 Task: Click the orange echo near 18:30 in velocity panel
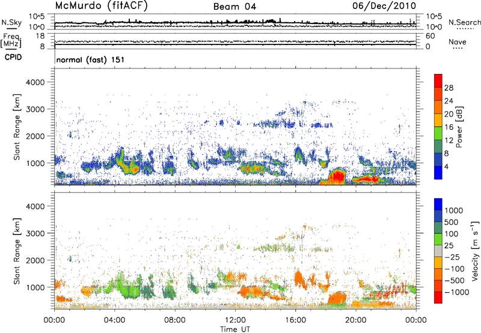pyautogui.click(x=337, y=298)
